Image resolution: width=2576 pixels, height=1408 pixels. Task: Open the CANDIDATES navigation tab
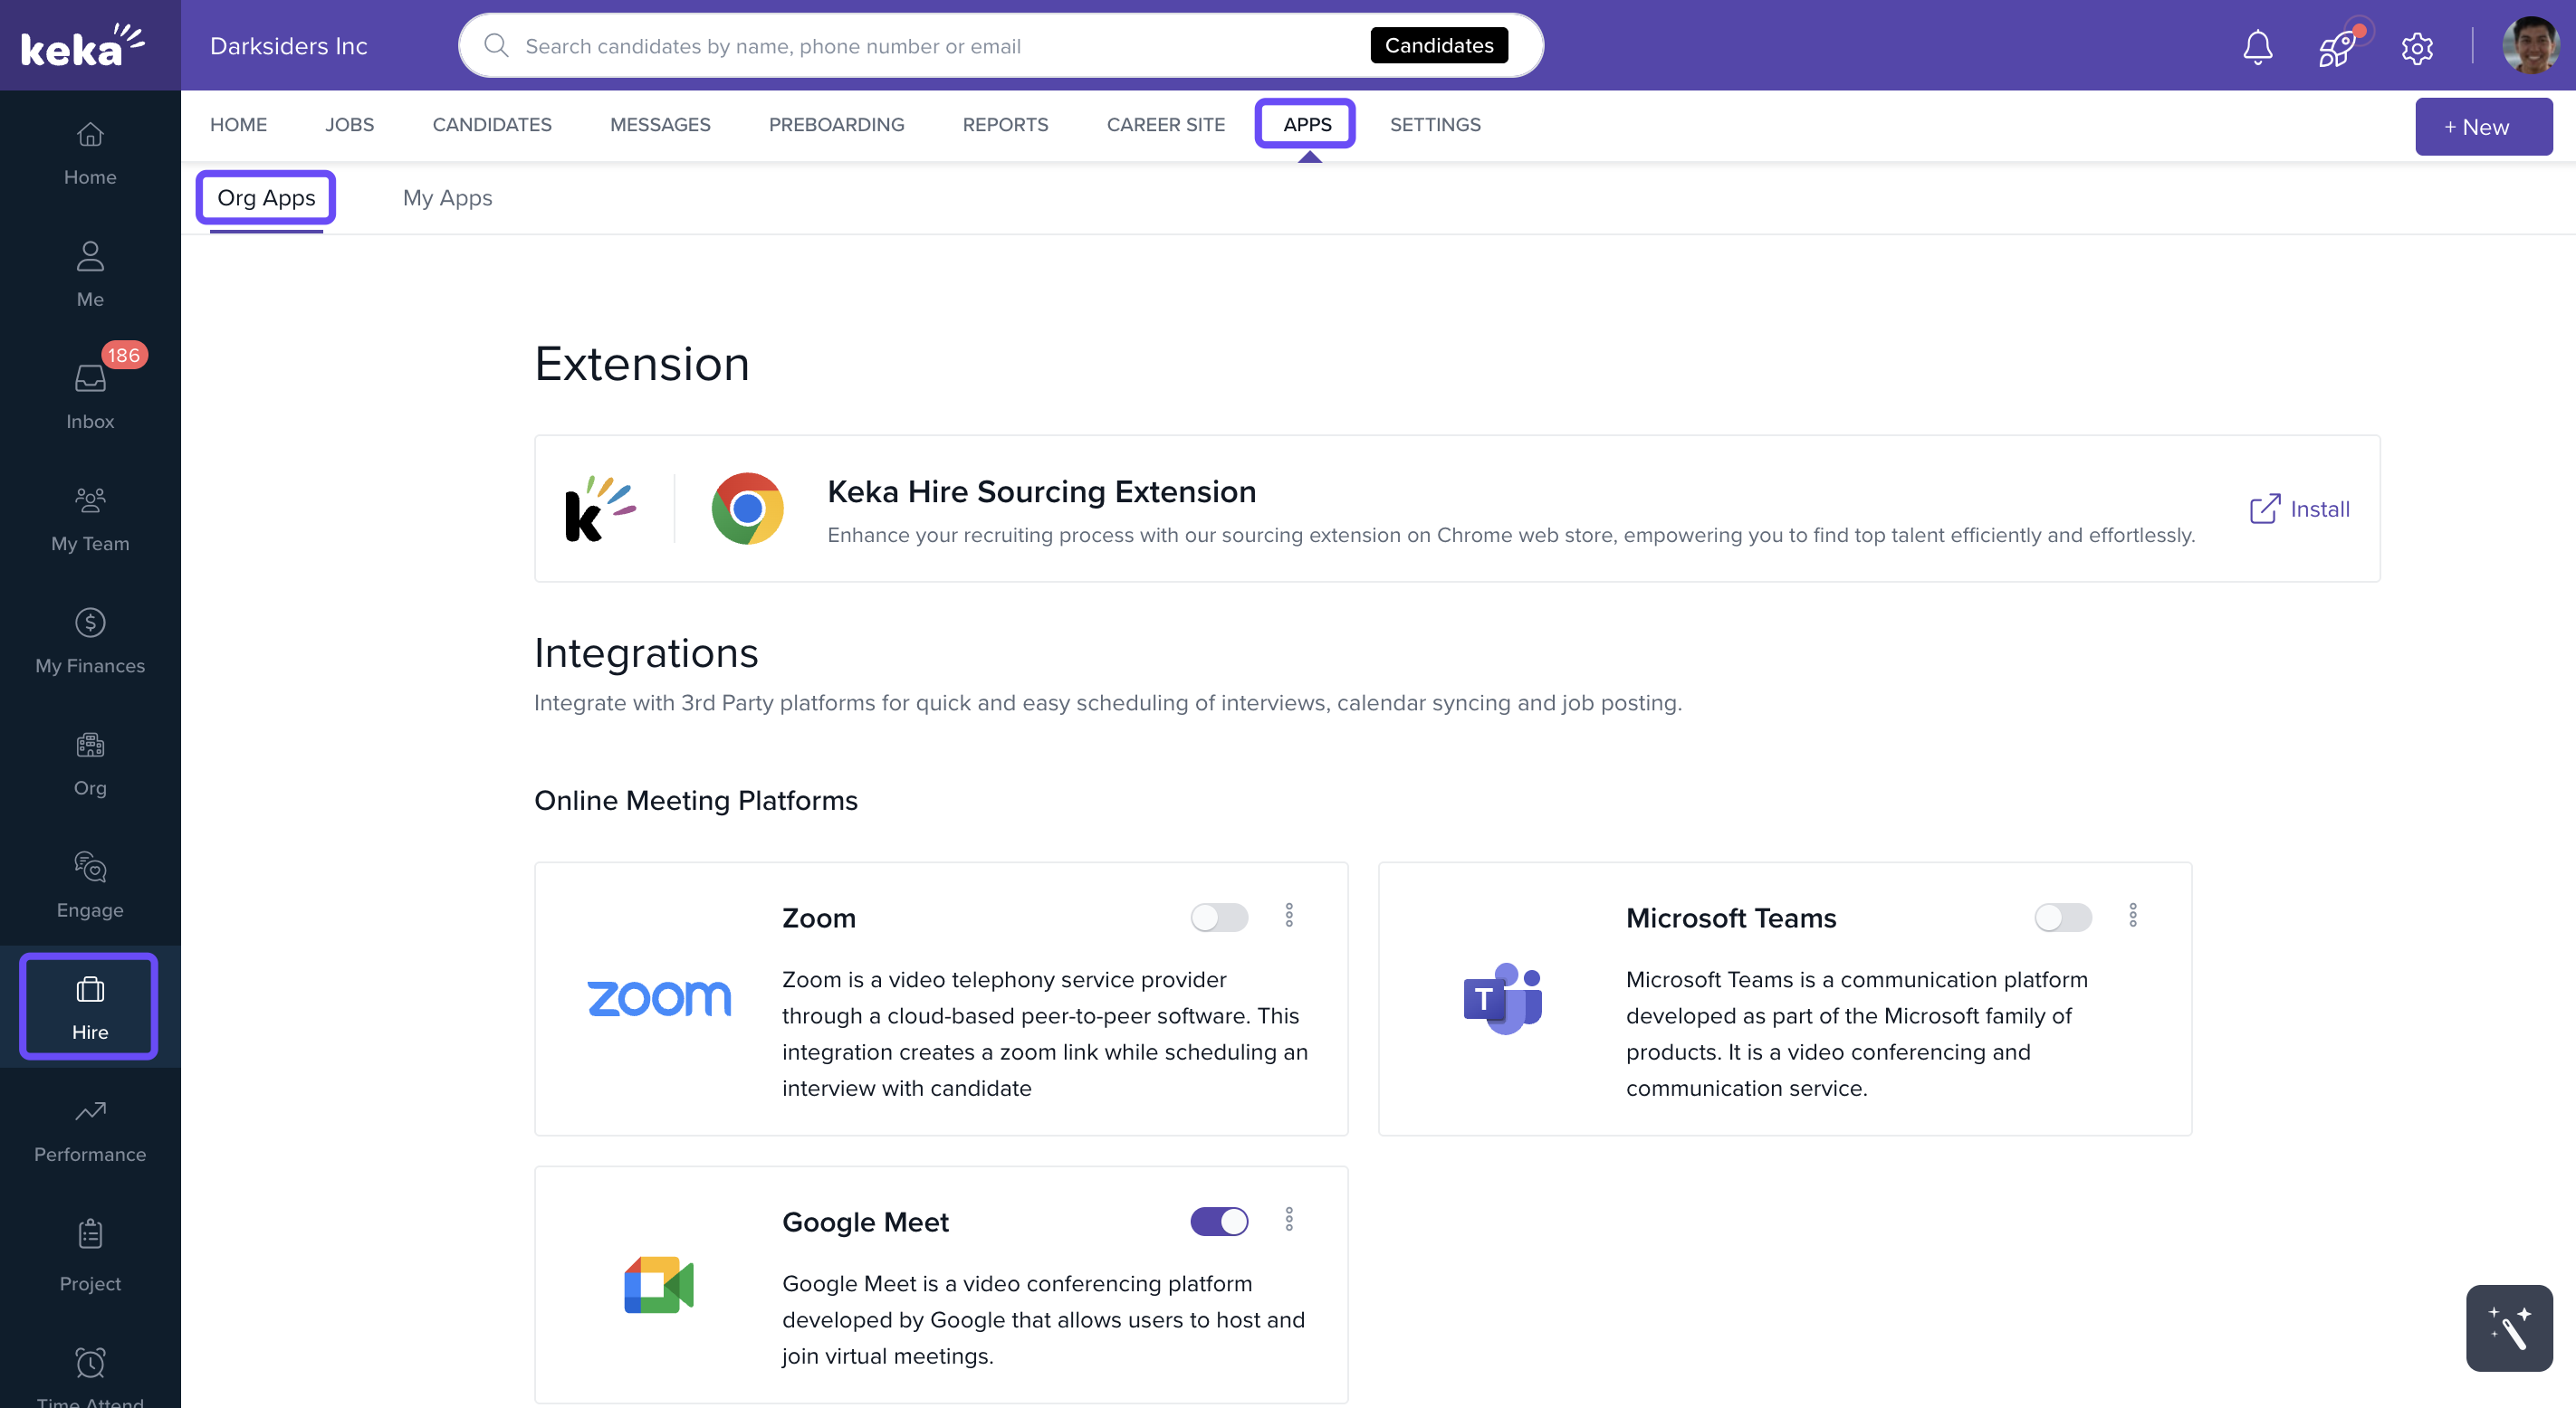tap(491, 125)
